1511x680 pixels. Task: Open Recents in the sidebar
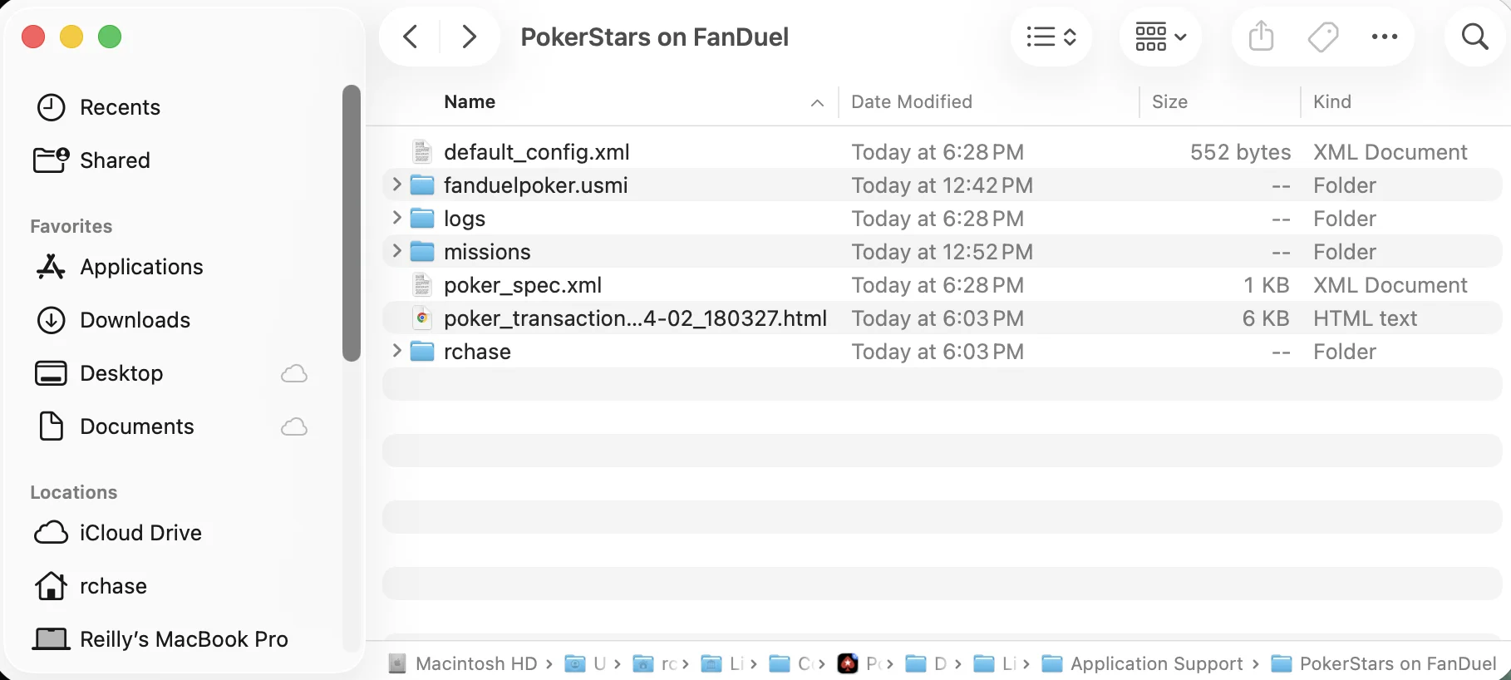(x=98, y=107)
